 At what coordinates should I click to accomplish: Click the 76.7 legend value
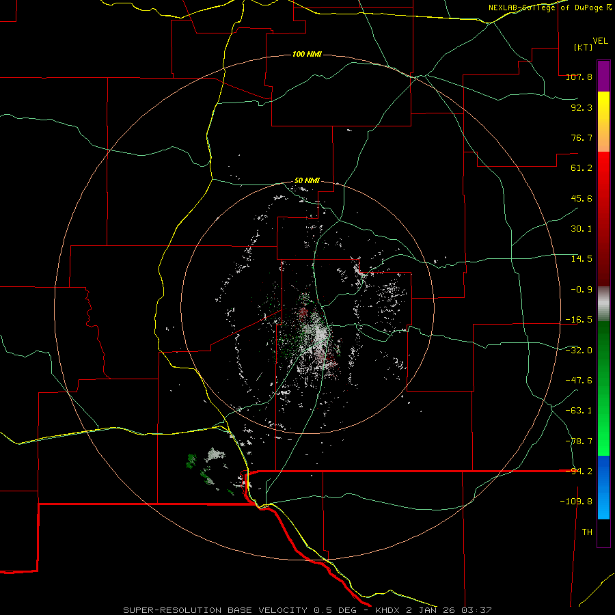[x=582, y=137]
